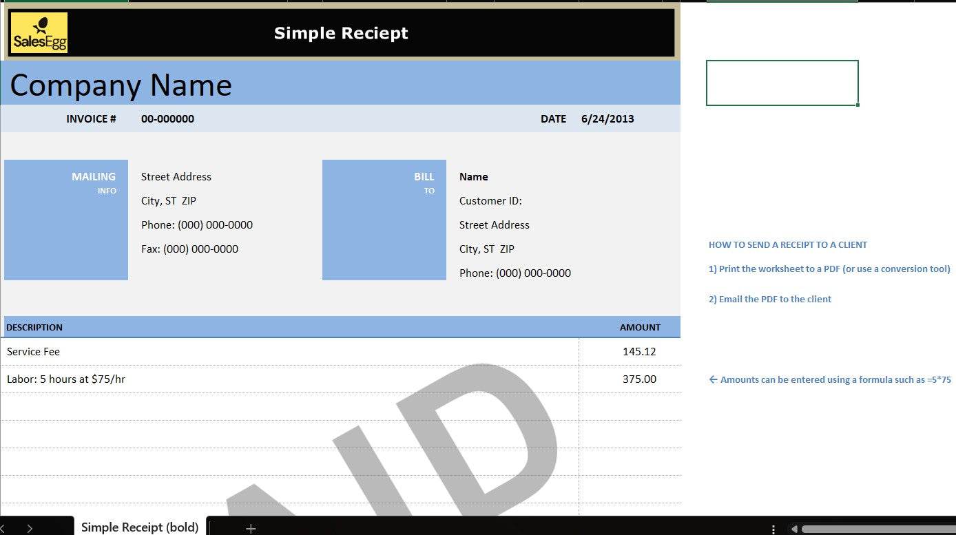Add a new sheet with plus icon

pos(251,528)
